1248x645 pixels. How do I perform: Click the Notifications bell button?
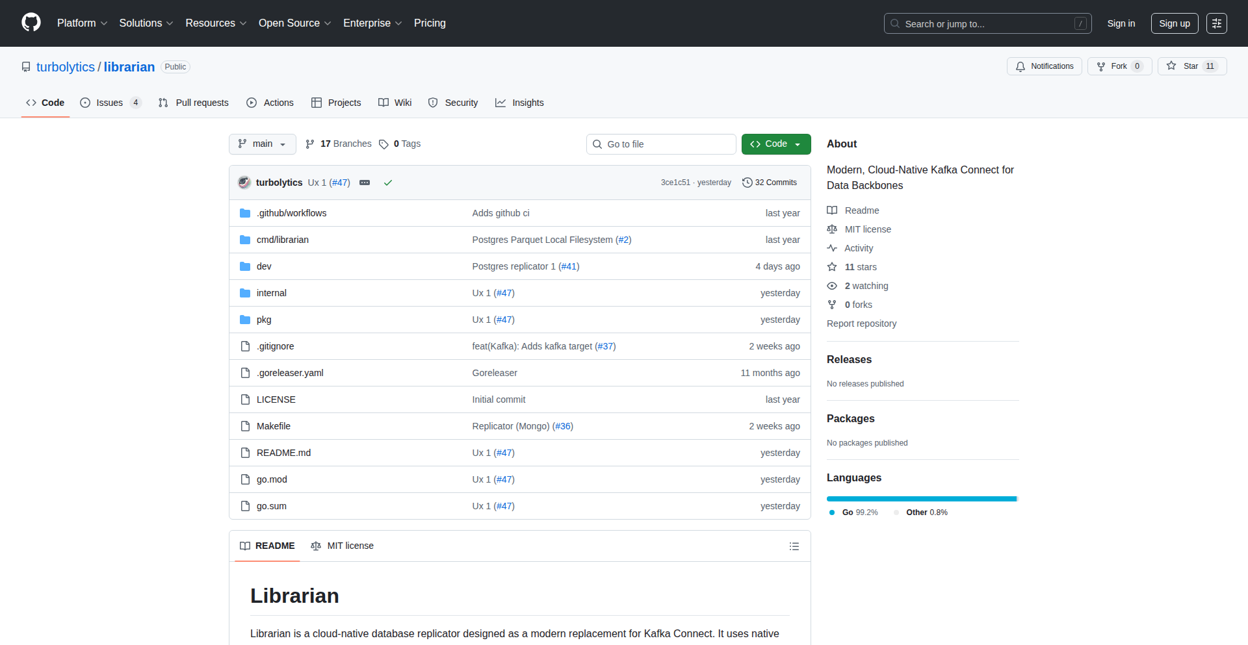pyautogui.click(x=1044, y=66)
